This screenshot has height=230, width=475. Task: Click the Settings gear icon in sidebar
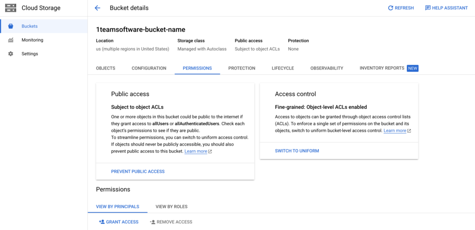click(11, 54)
